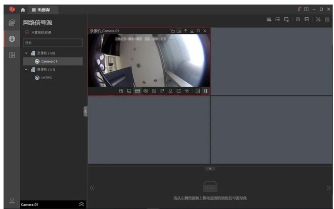Collapse the 录像机 (1/8) tree group

coord(26,53)
